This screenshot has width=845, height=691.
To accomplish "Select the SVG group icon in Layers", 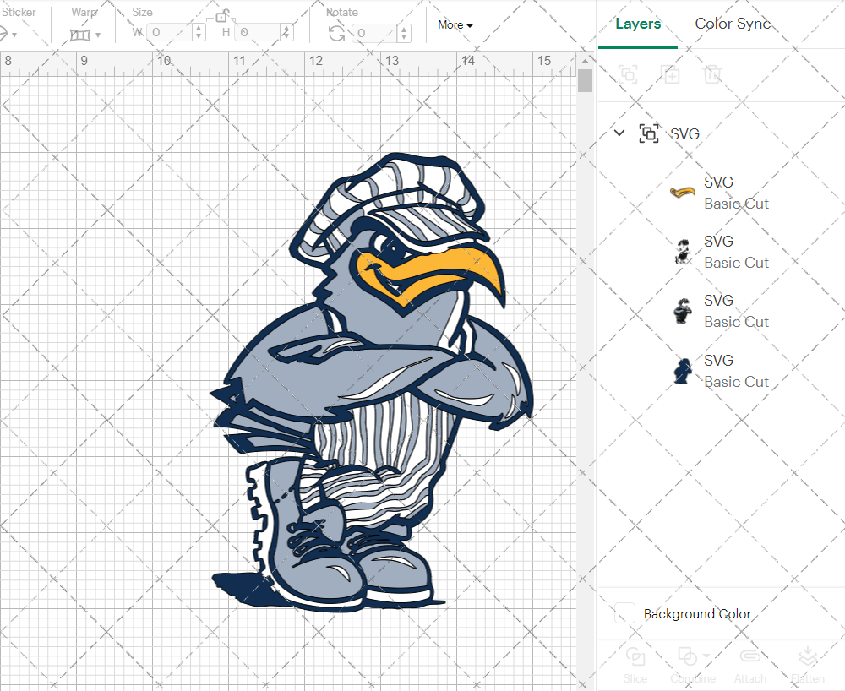I will click(x=649, y=133).
